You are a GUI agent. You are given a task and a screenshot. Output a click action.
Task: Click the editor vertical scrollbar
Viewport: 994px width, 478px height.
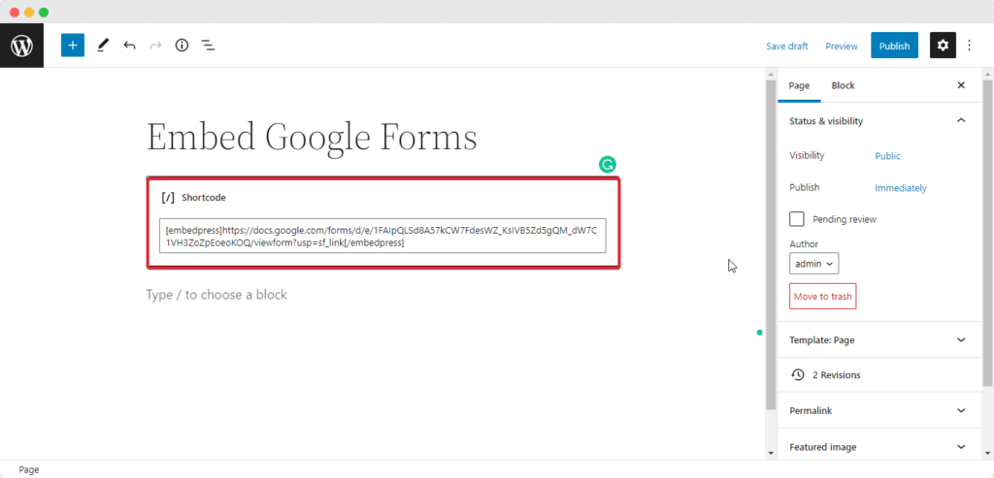click(x=770, y=243)
